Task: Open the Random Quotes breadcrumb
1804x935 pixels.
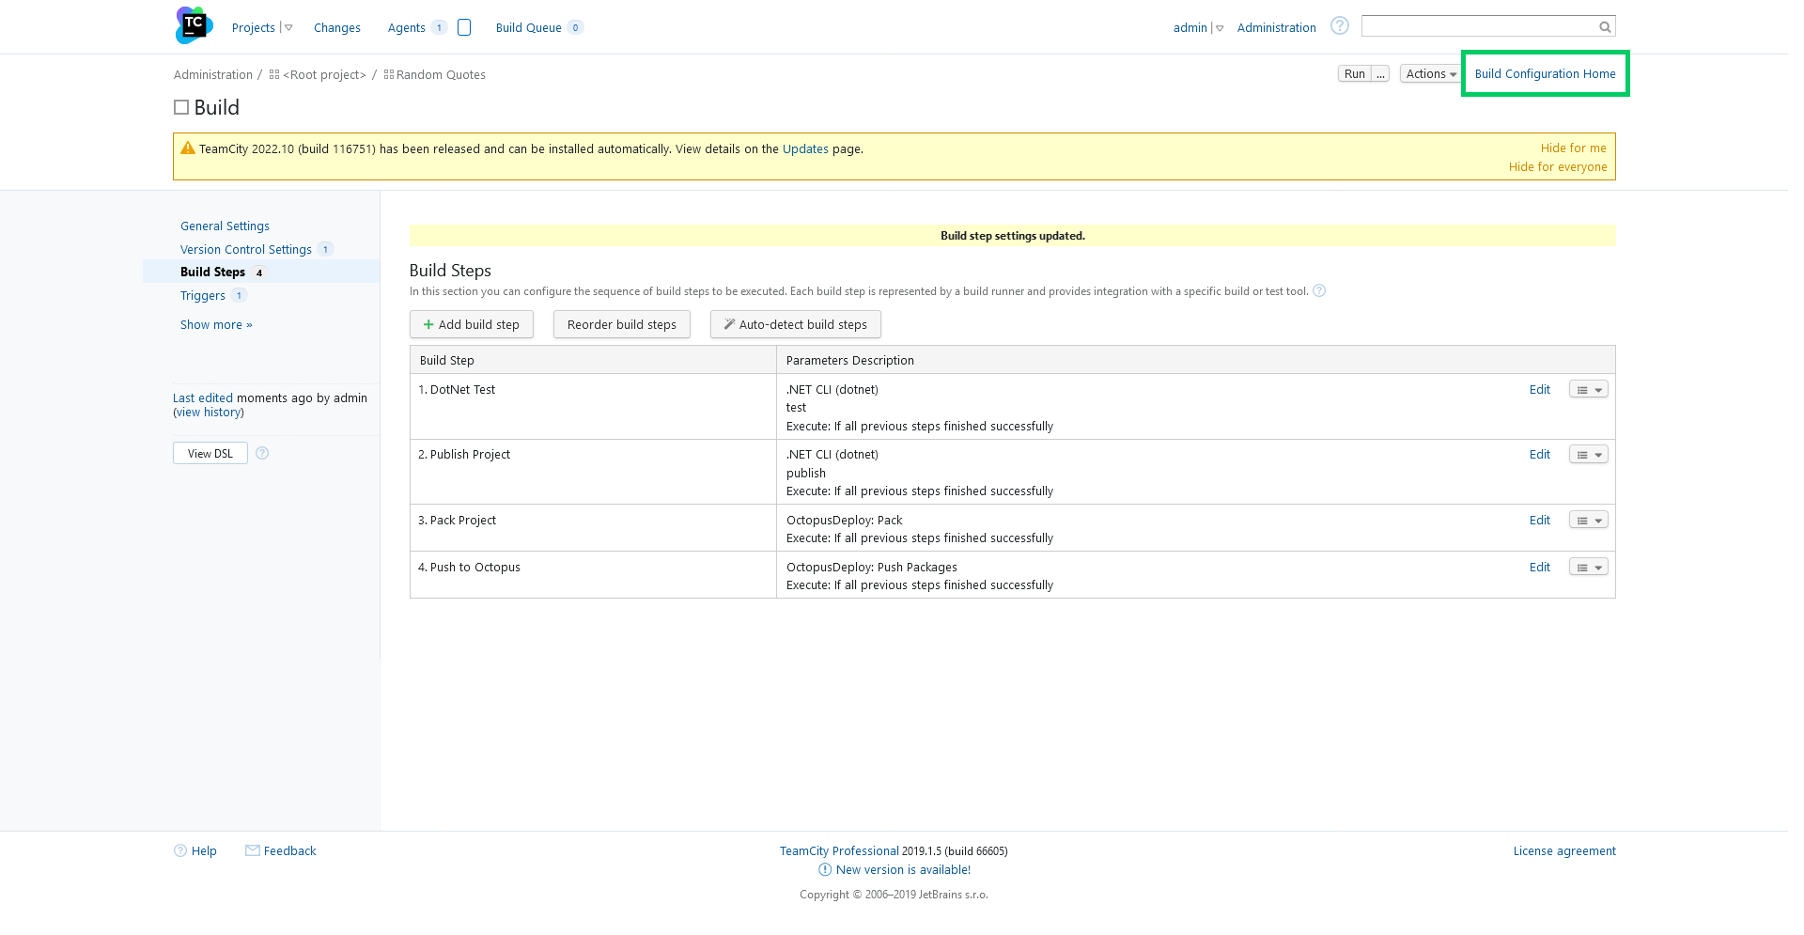Action: pos(441,75)
